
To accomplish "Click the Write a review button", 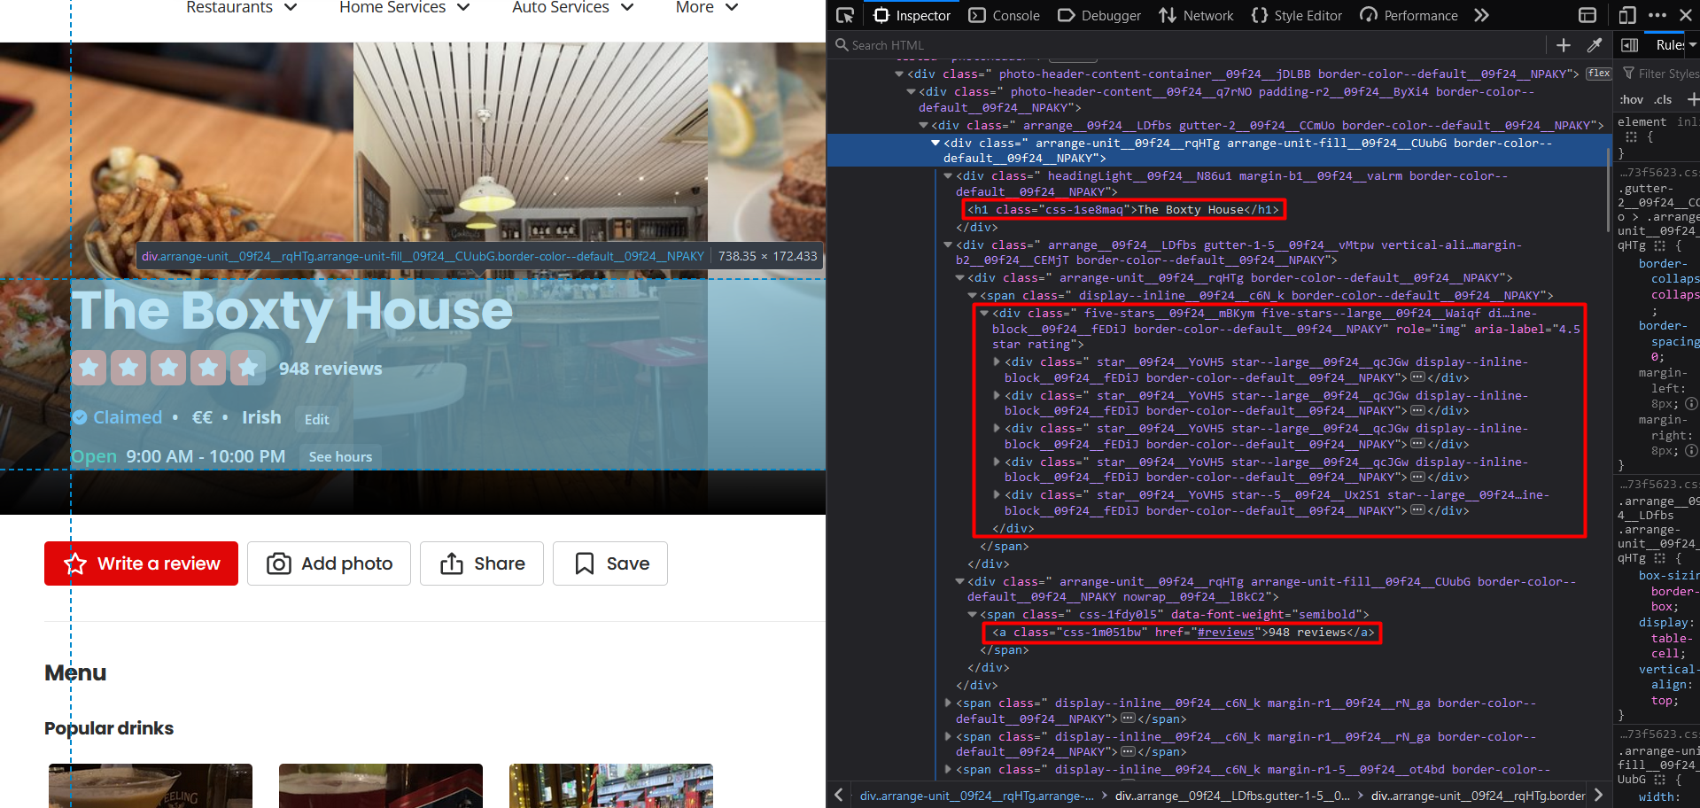I will pyautogui.click(x=140, y=563).
